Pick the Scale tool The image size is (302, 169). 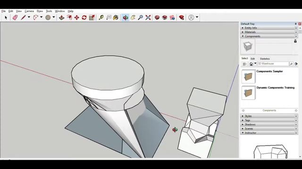click(x=92, y=18)
